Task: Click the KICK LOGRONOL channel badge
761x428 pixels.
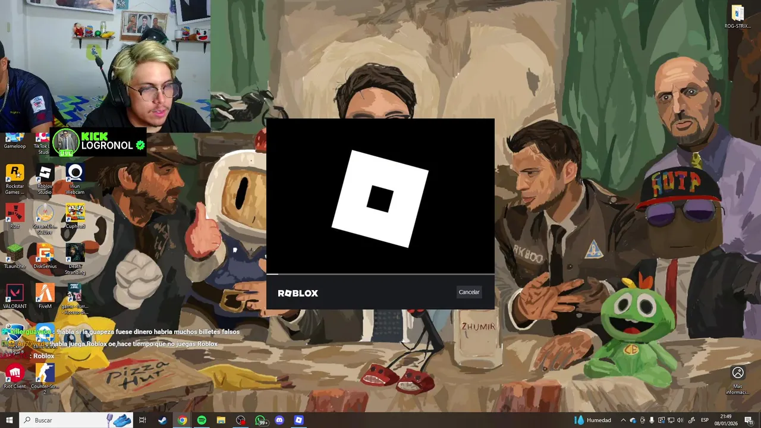Action: point(99,141)
